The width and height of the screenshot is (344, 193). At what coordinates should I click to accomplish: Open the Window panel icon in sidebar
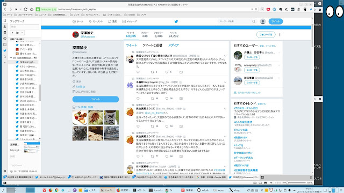click(x=5, y=44)
